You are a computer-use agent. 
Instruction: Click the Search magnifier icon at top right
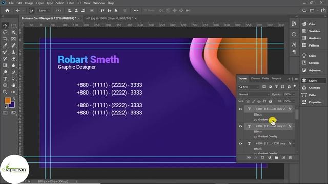click(304, 10)
